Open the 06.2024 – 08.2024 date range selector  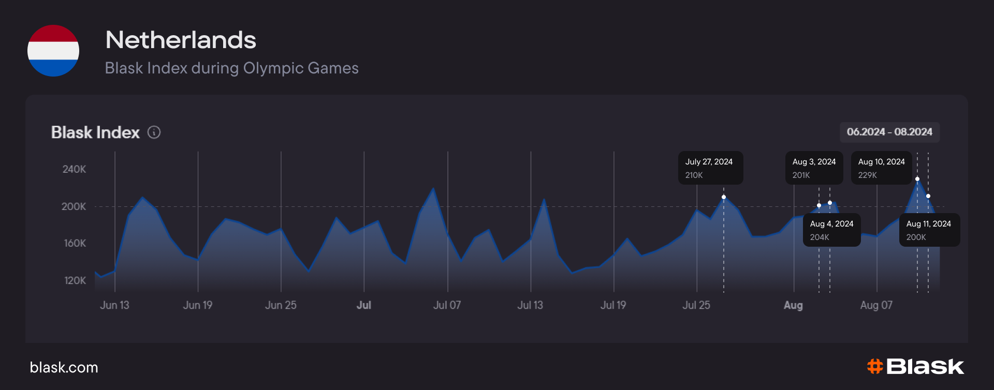889,132
